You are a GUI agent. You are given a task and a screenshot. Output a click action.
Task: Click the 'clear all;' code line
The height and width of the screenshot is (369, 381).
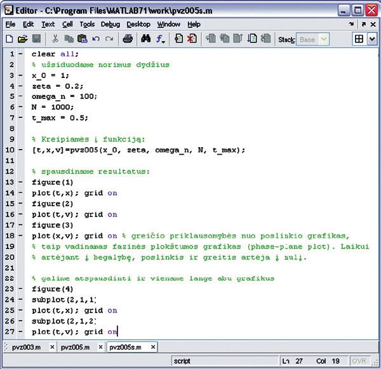(x=55, y=54)
